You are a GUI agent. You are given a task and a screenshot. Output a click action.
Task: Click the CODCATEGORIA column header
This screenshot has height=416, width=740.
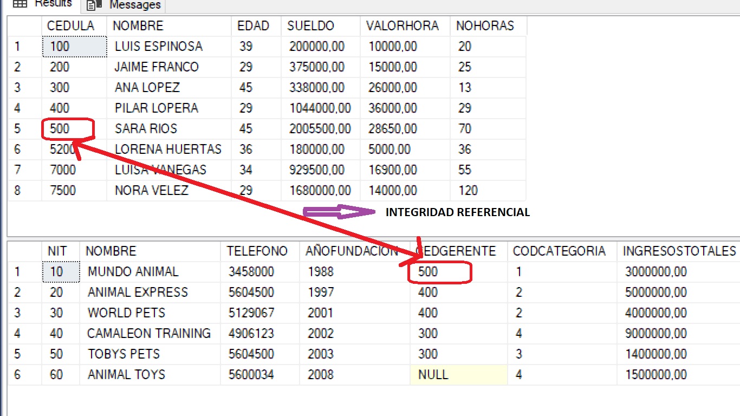562,251
